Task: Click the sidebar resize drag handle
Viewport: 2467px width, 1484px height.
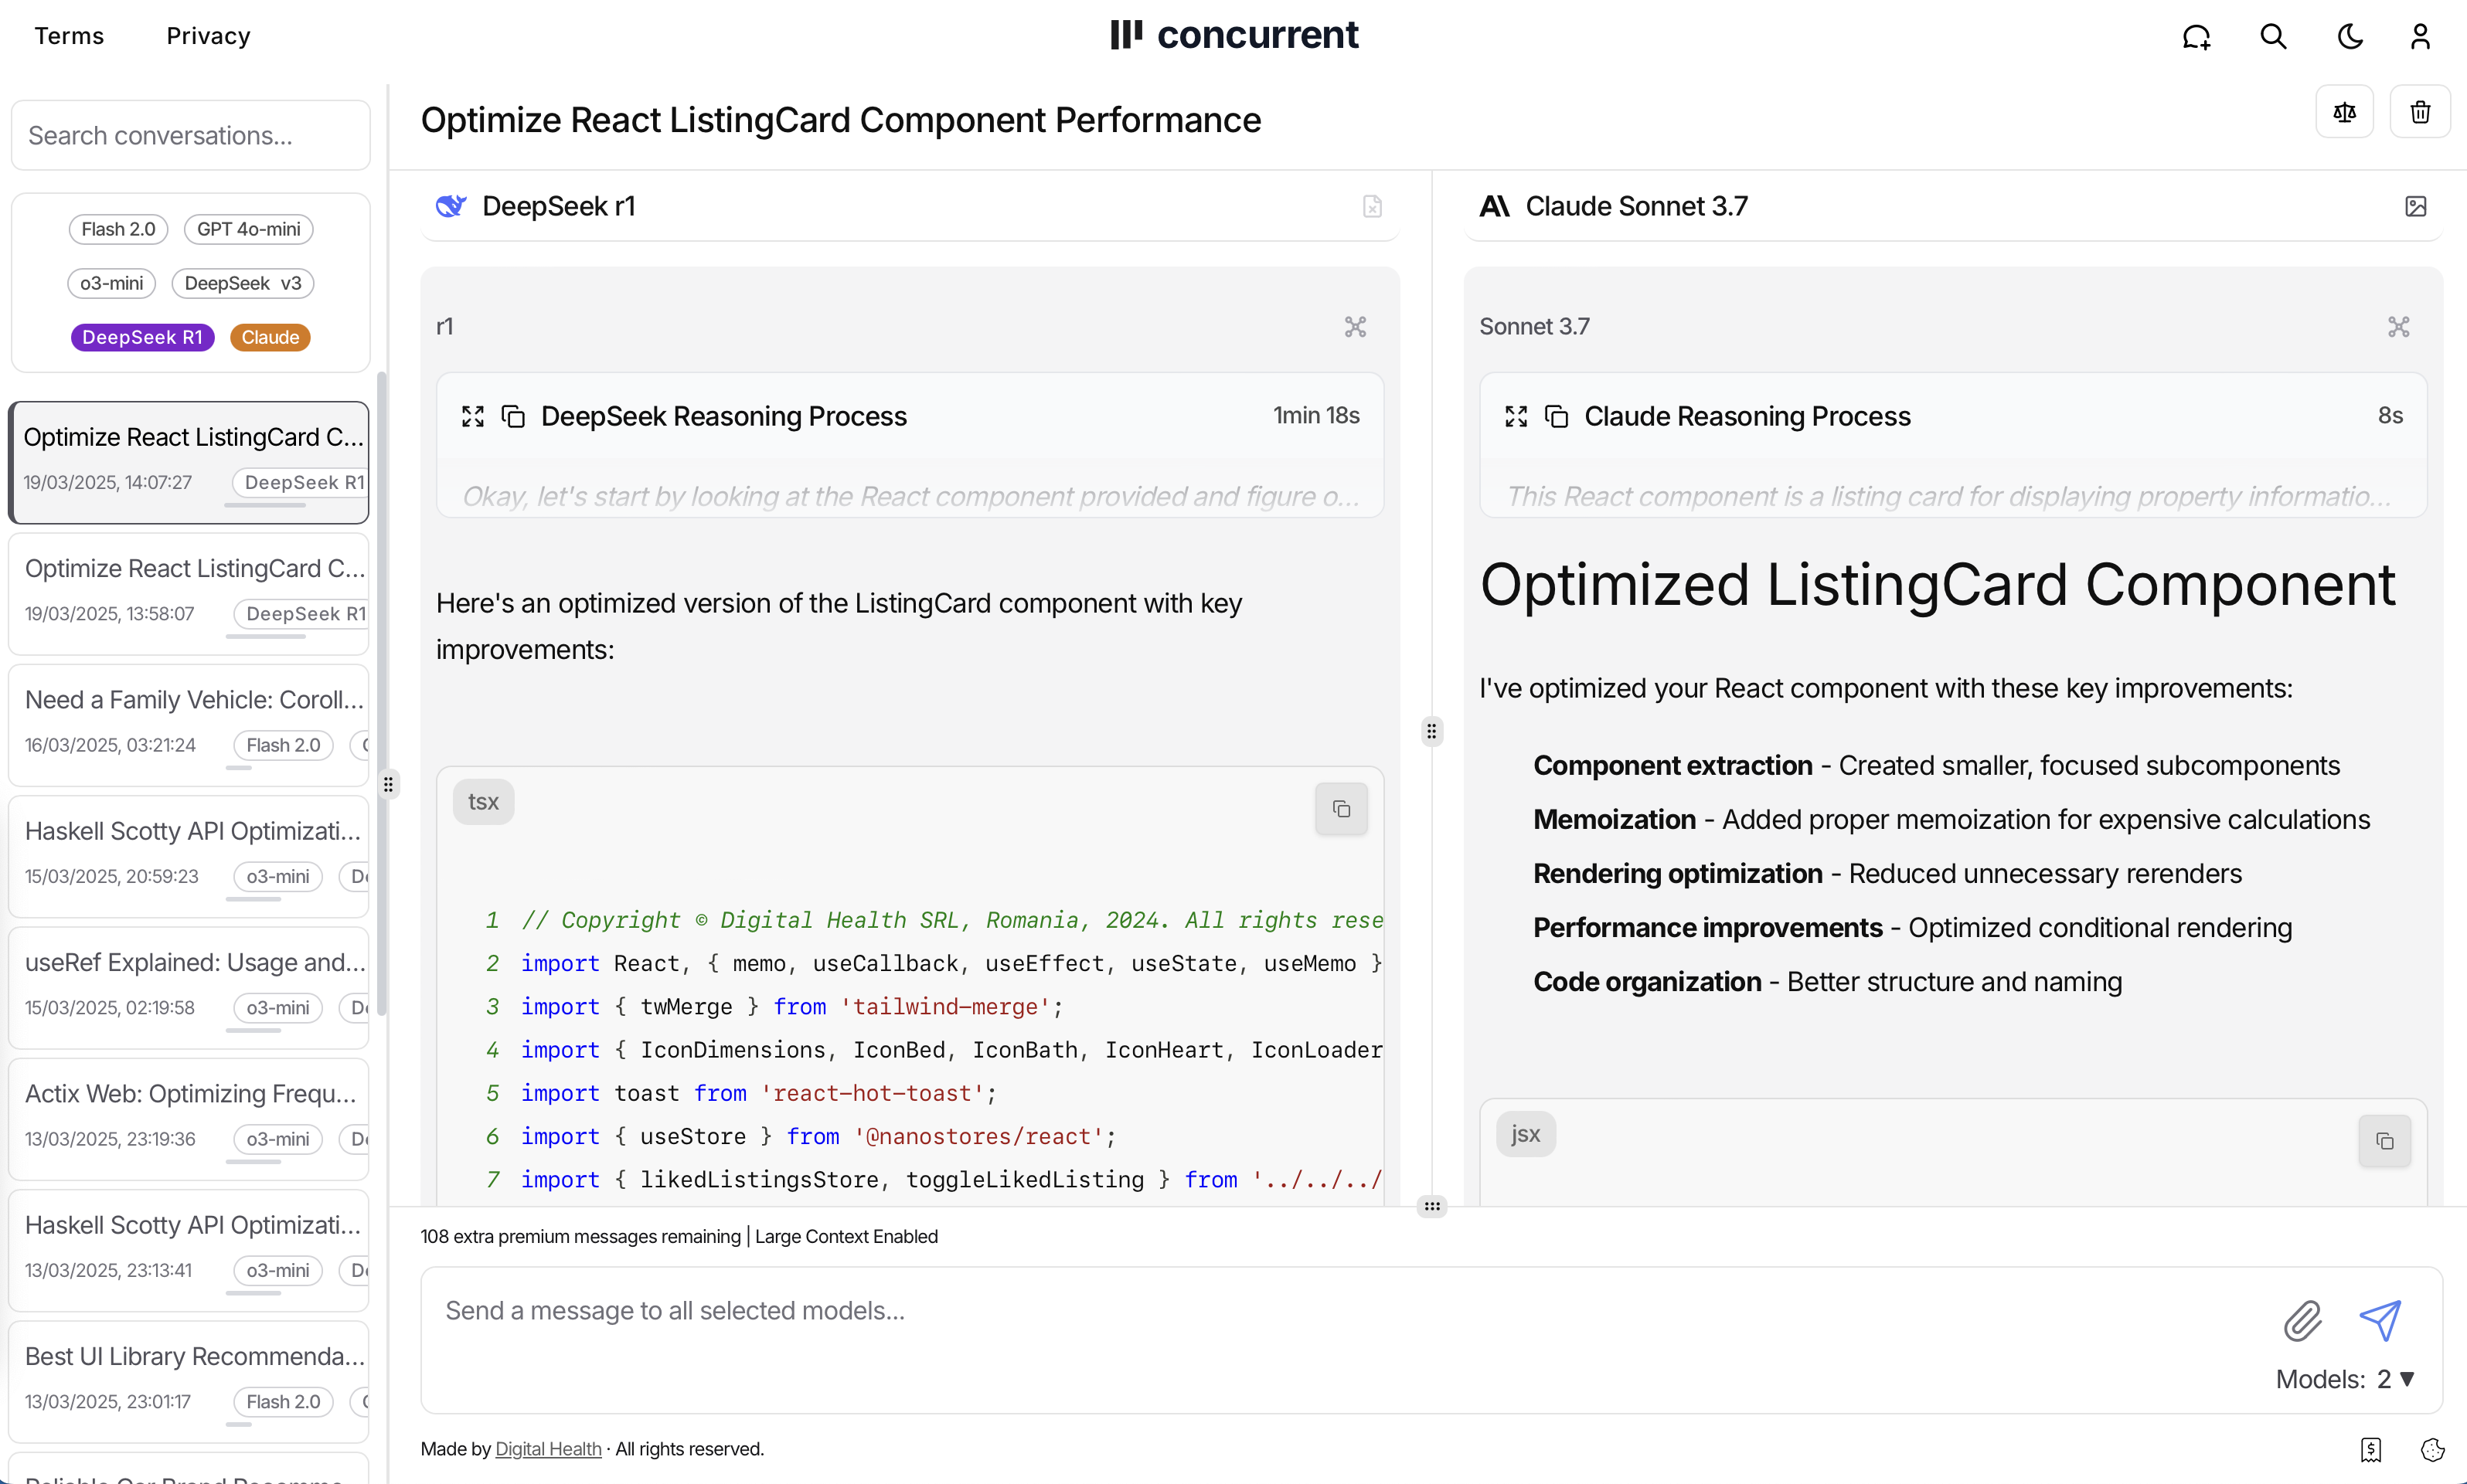Action: click(388, 785)
